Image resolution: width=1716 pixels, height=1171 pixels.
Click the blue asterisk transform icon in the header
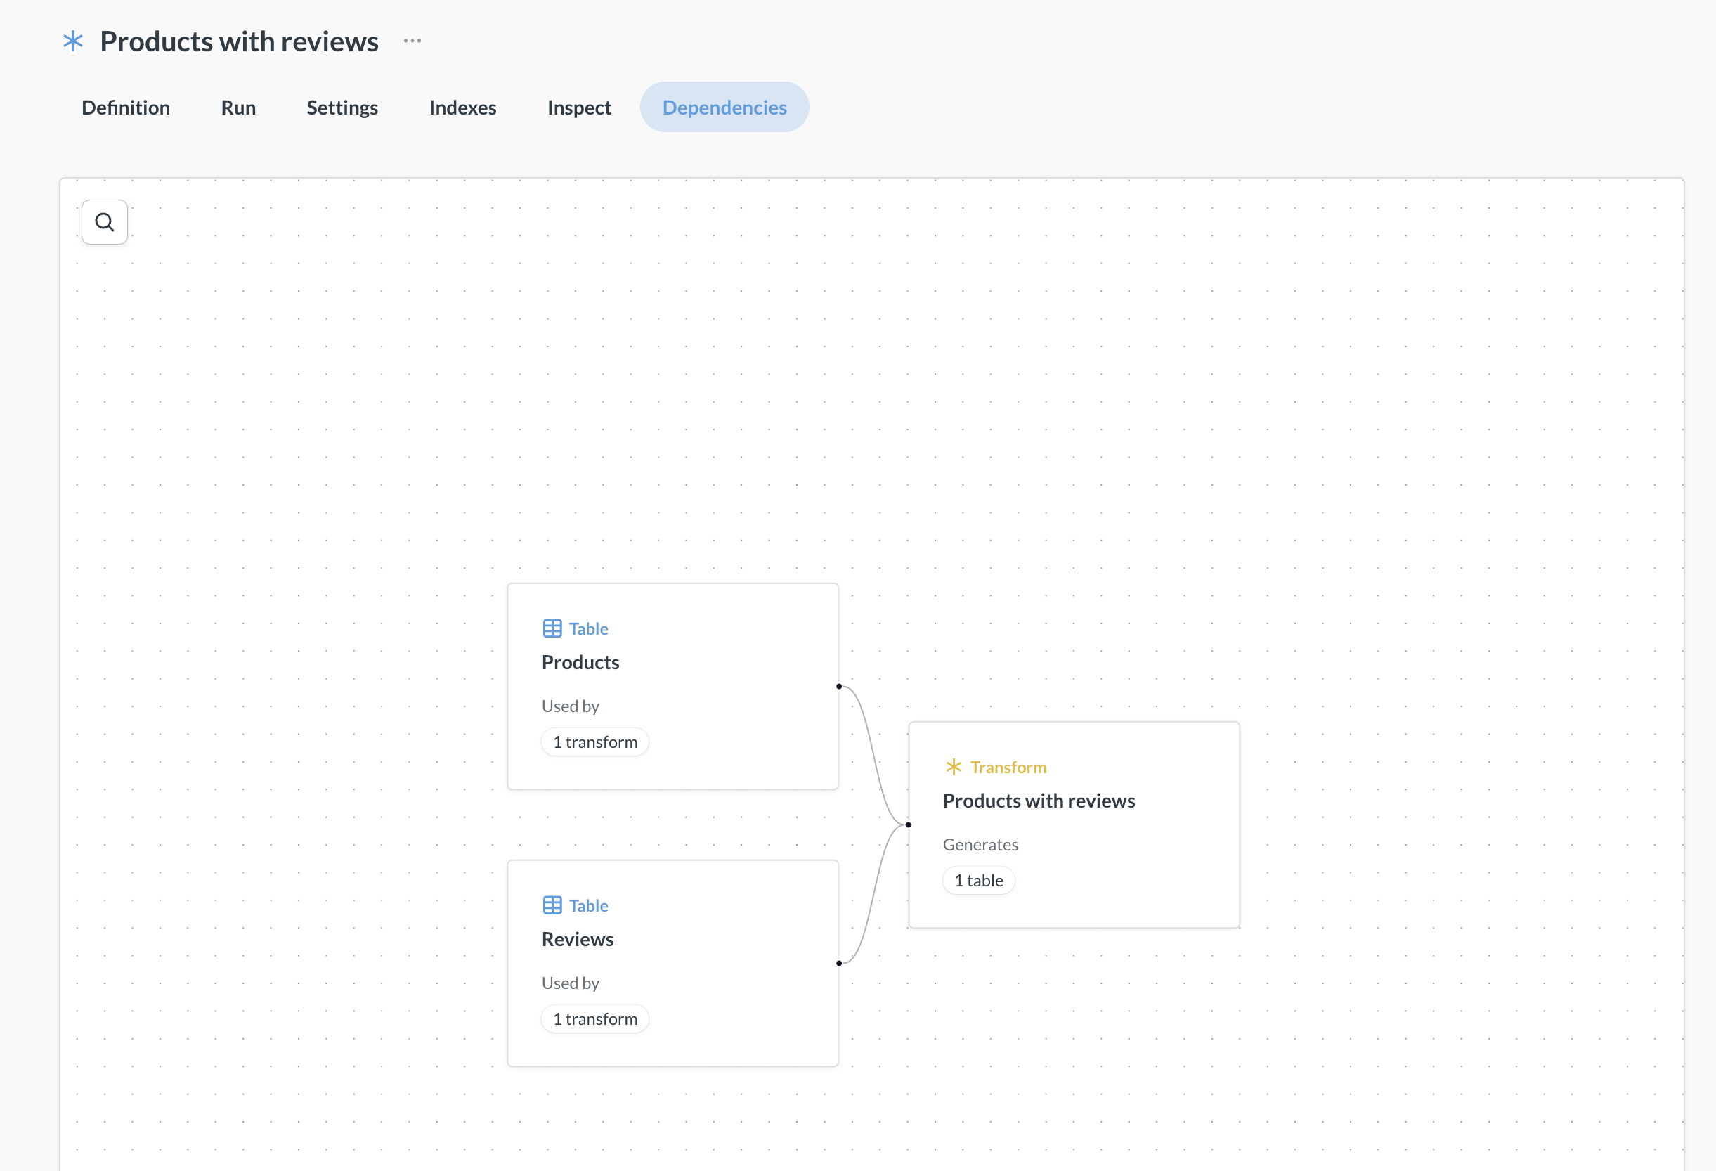point(73,41)
